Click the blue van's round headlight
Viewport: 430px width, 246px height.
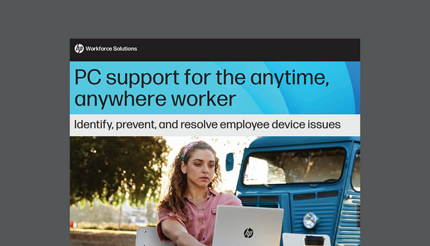[x=310, y=220]
